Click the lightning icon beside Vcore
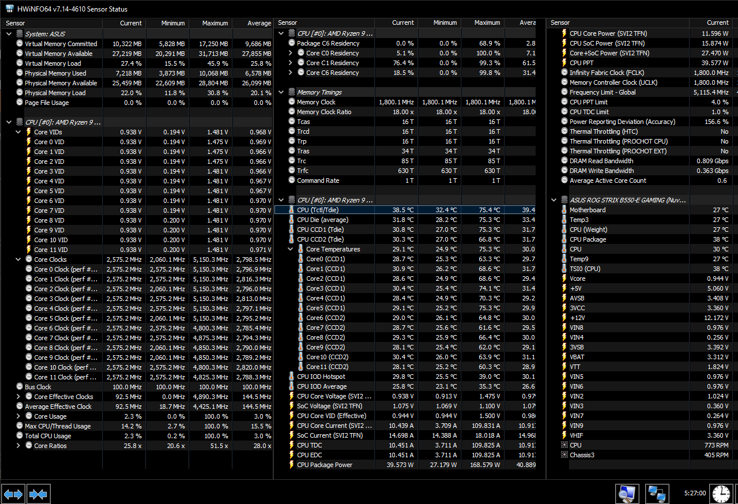 (564, 279)
